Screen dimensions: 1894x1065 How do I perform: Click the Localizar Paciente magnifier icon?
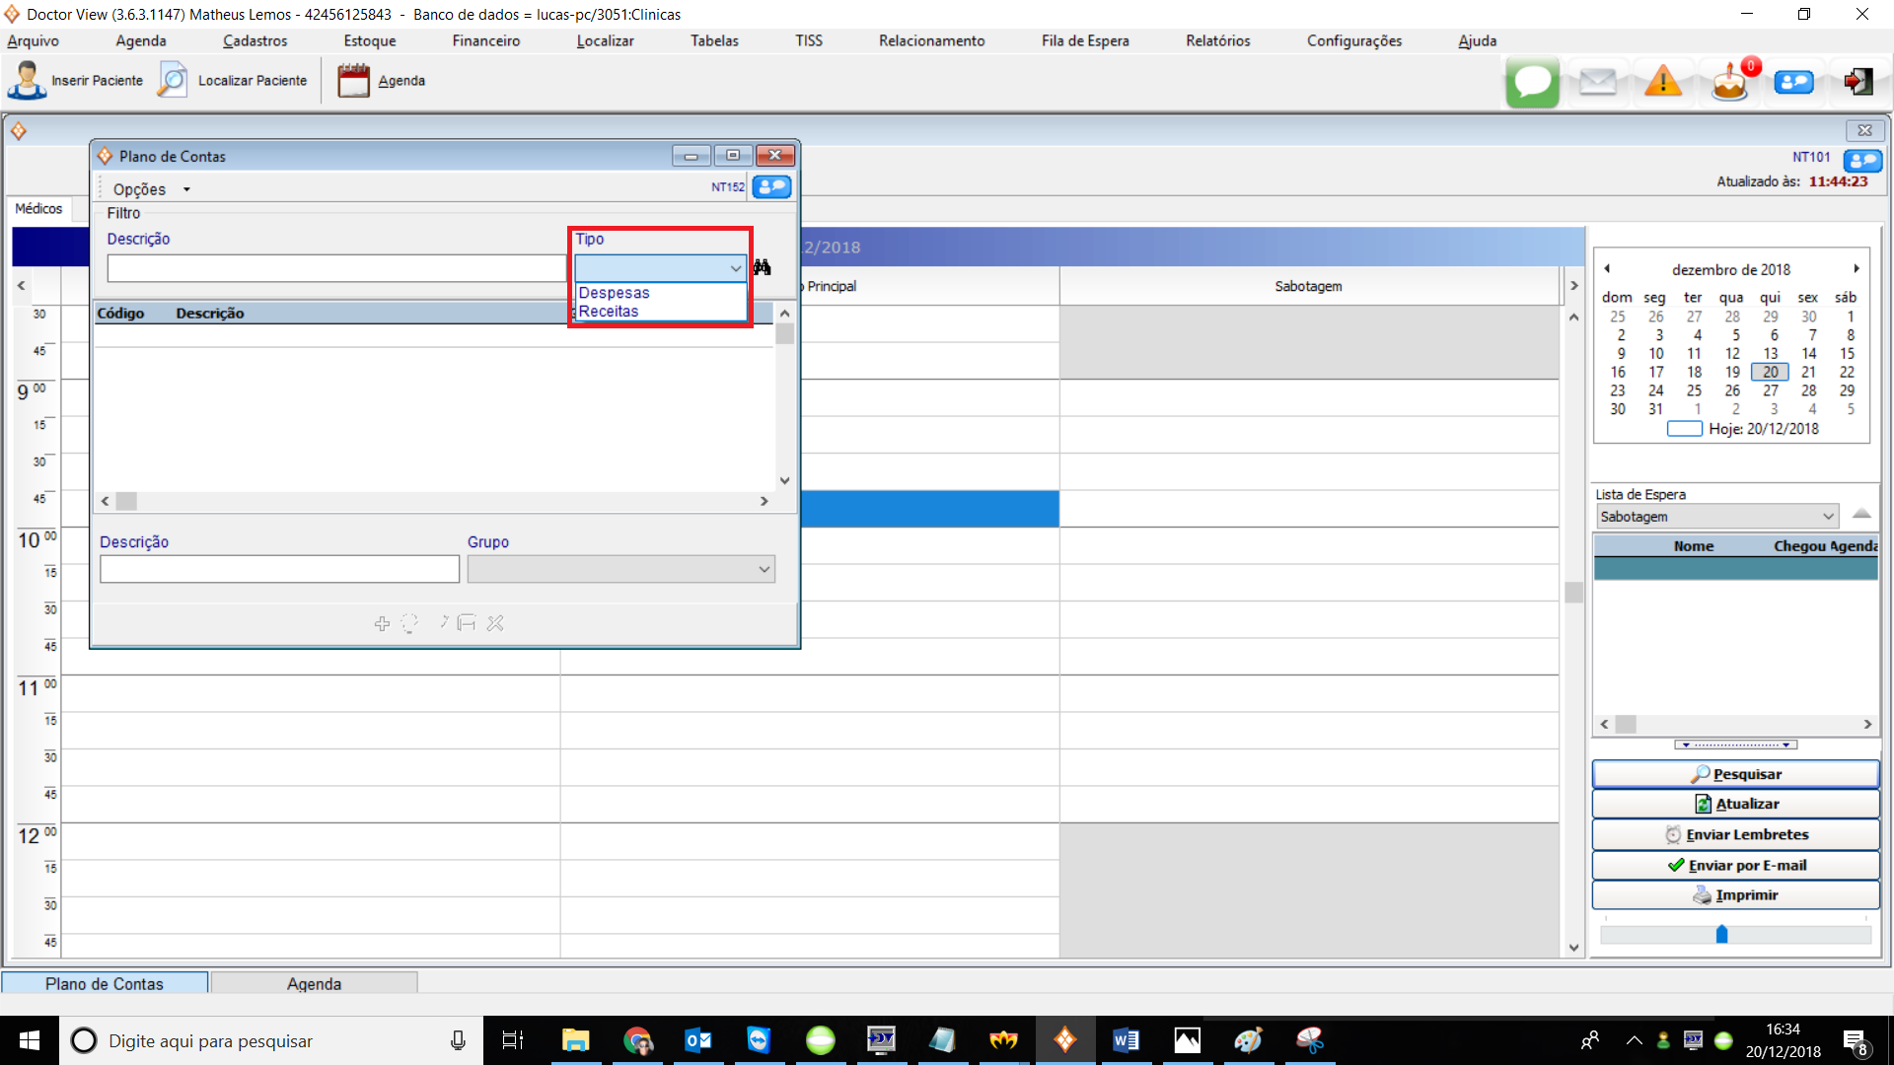173,81
